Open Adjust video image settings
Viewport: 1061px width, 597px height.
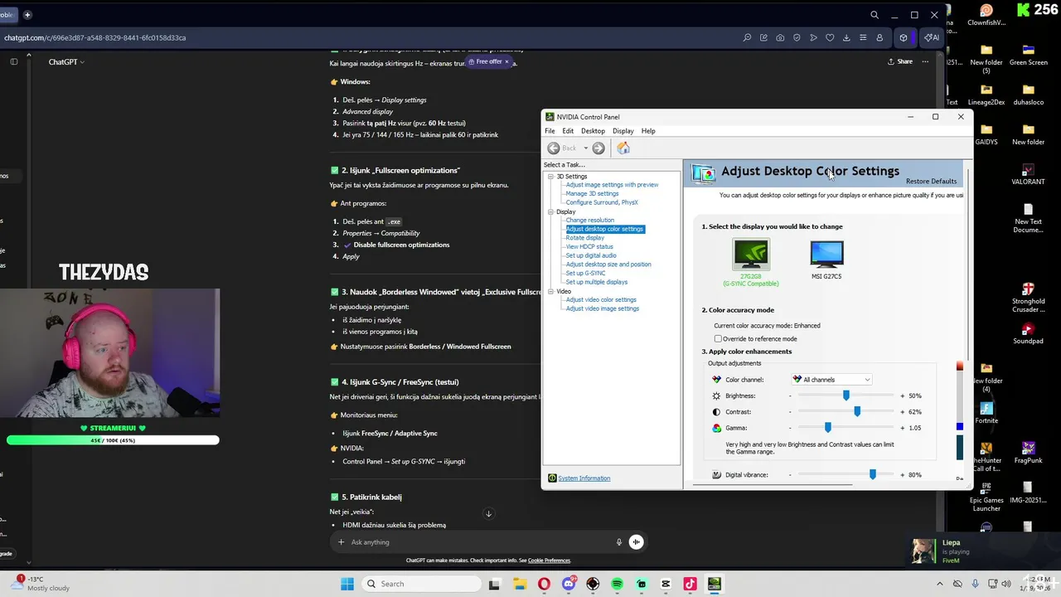tap(602, 308)
